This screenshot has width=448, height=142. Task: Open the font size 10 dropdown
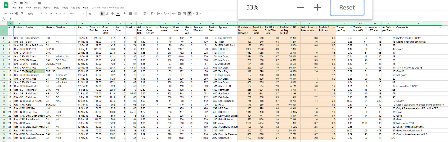click(x=93, y=13)
